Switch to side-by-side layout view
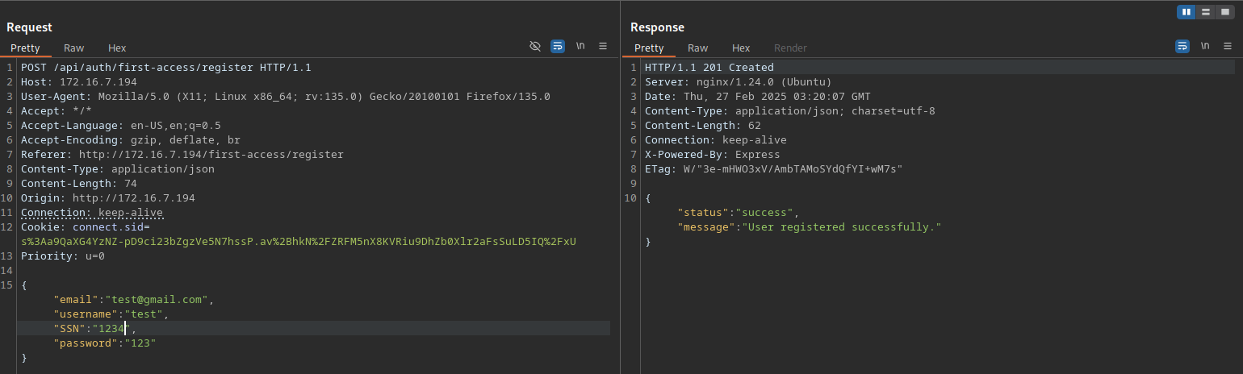 (x=1186, y=12)
